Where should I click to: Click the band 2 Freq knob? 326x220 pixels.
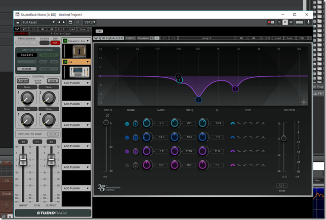tap(175, 137)
